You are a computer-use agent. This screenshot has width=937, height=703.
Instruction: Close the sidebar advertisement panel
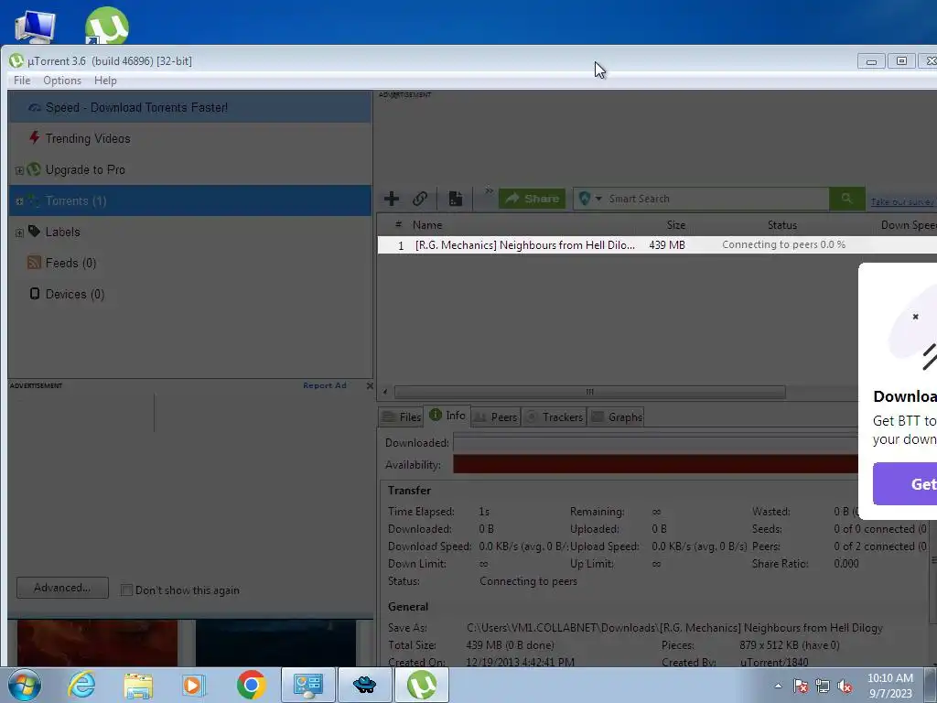click(x=370, y=385)
